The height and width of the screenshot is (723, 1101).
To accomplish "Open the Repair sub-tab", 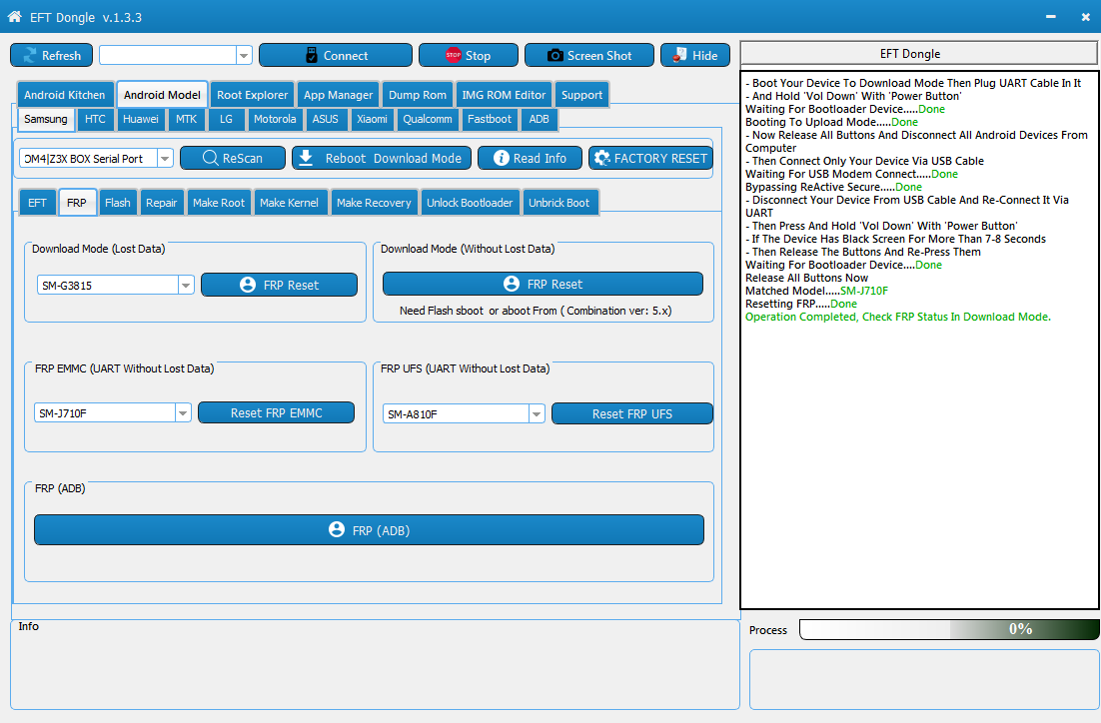I will tap(162, 203).
